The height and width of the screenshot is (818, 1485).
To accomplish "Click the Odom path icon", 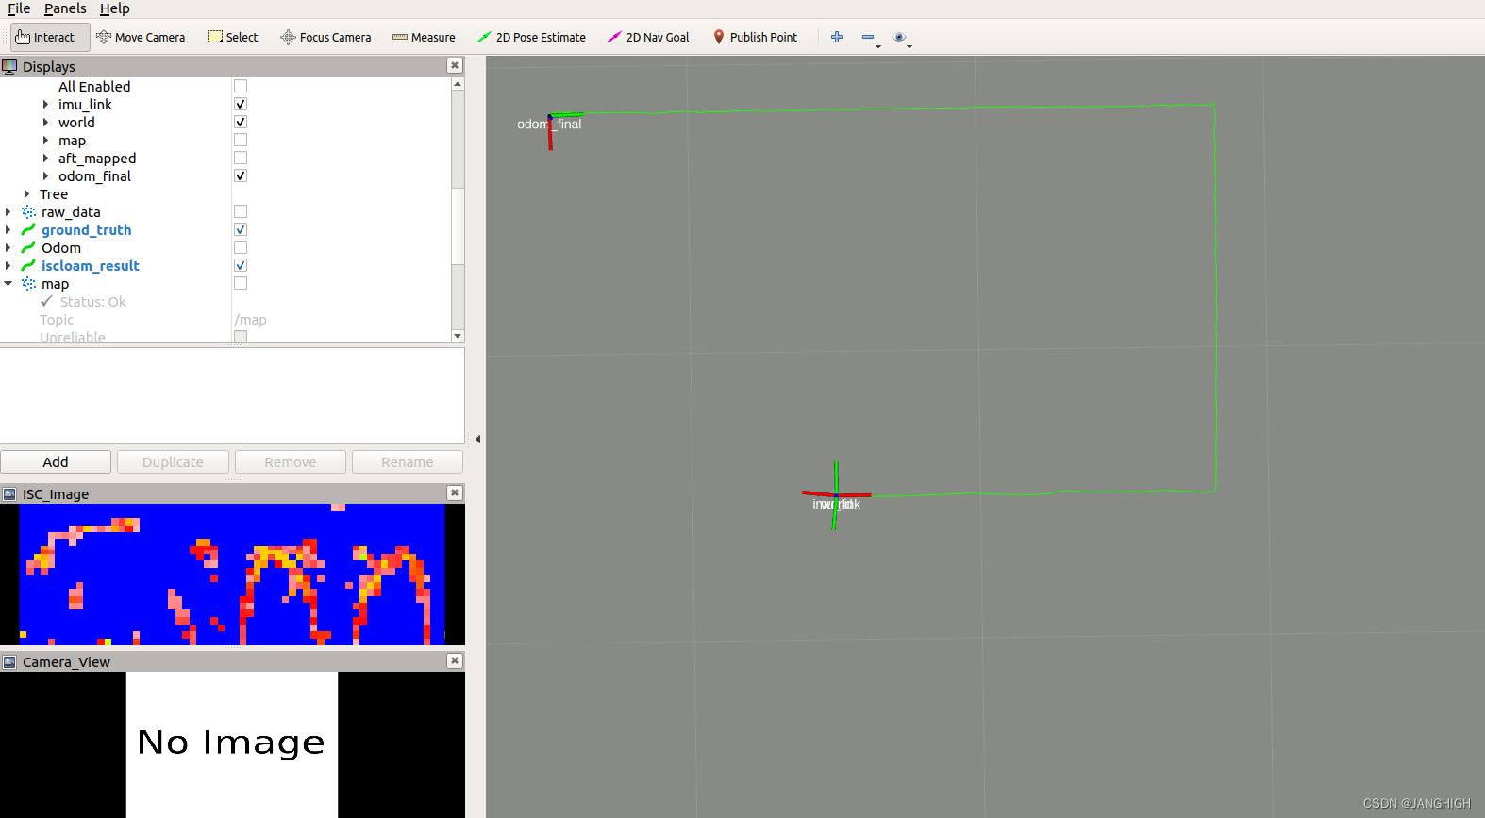I will tap(29, 248).
